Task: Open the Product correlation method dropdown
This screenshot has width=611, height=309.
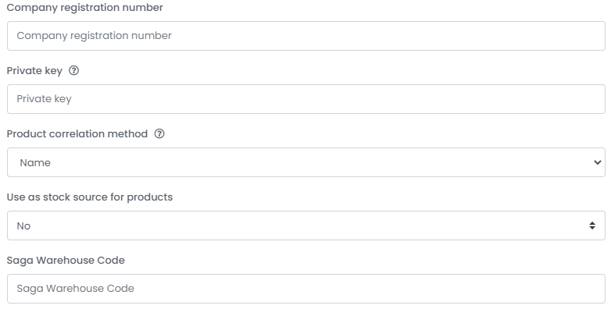Action: (305, 162)
